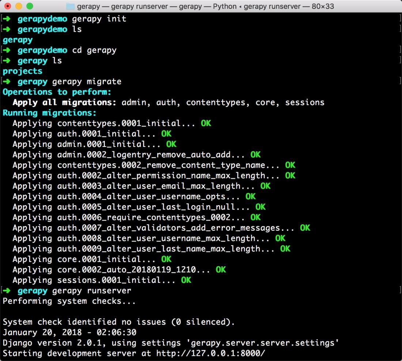Click 'admin.0002_logentry_remove_auto_add' line
Viewport: 402px width, 361px height.
pos(137,155)
